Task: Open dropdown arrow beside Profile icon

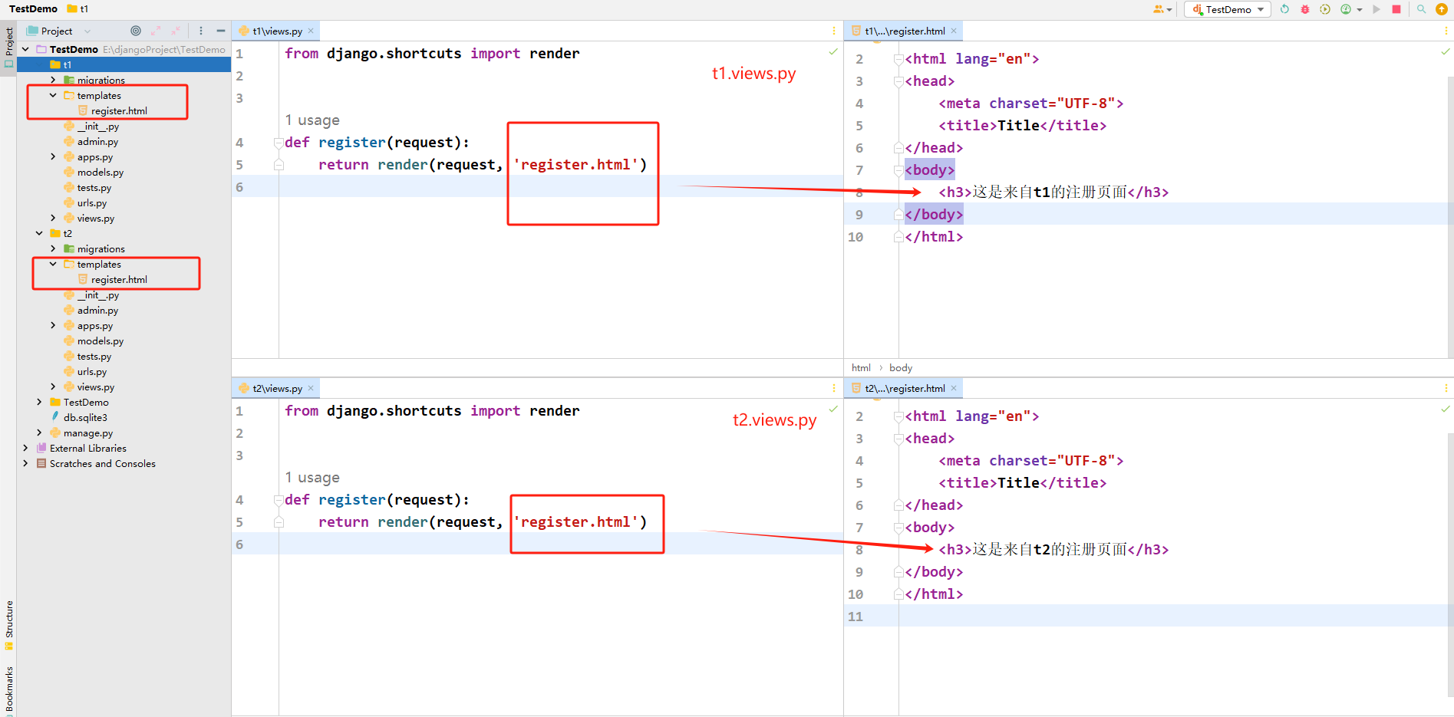Action: [1360, 10]
